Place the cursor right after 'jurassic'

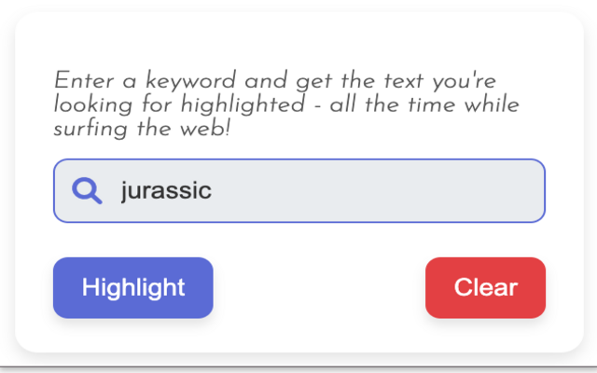tap(214, 191)
